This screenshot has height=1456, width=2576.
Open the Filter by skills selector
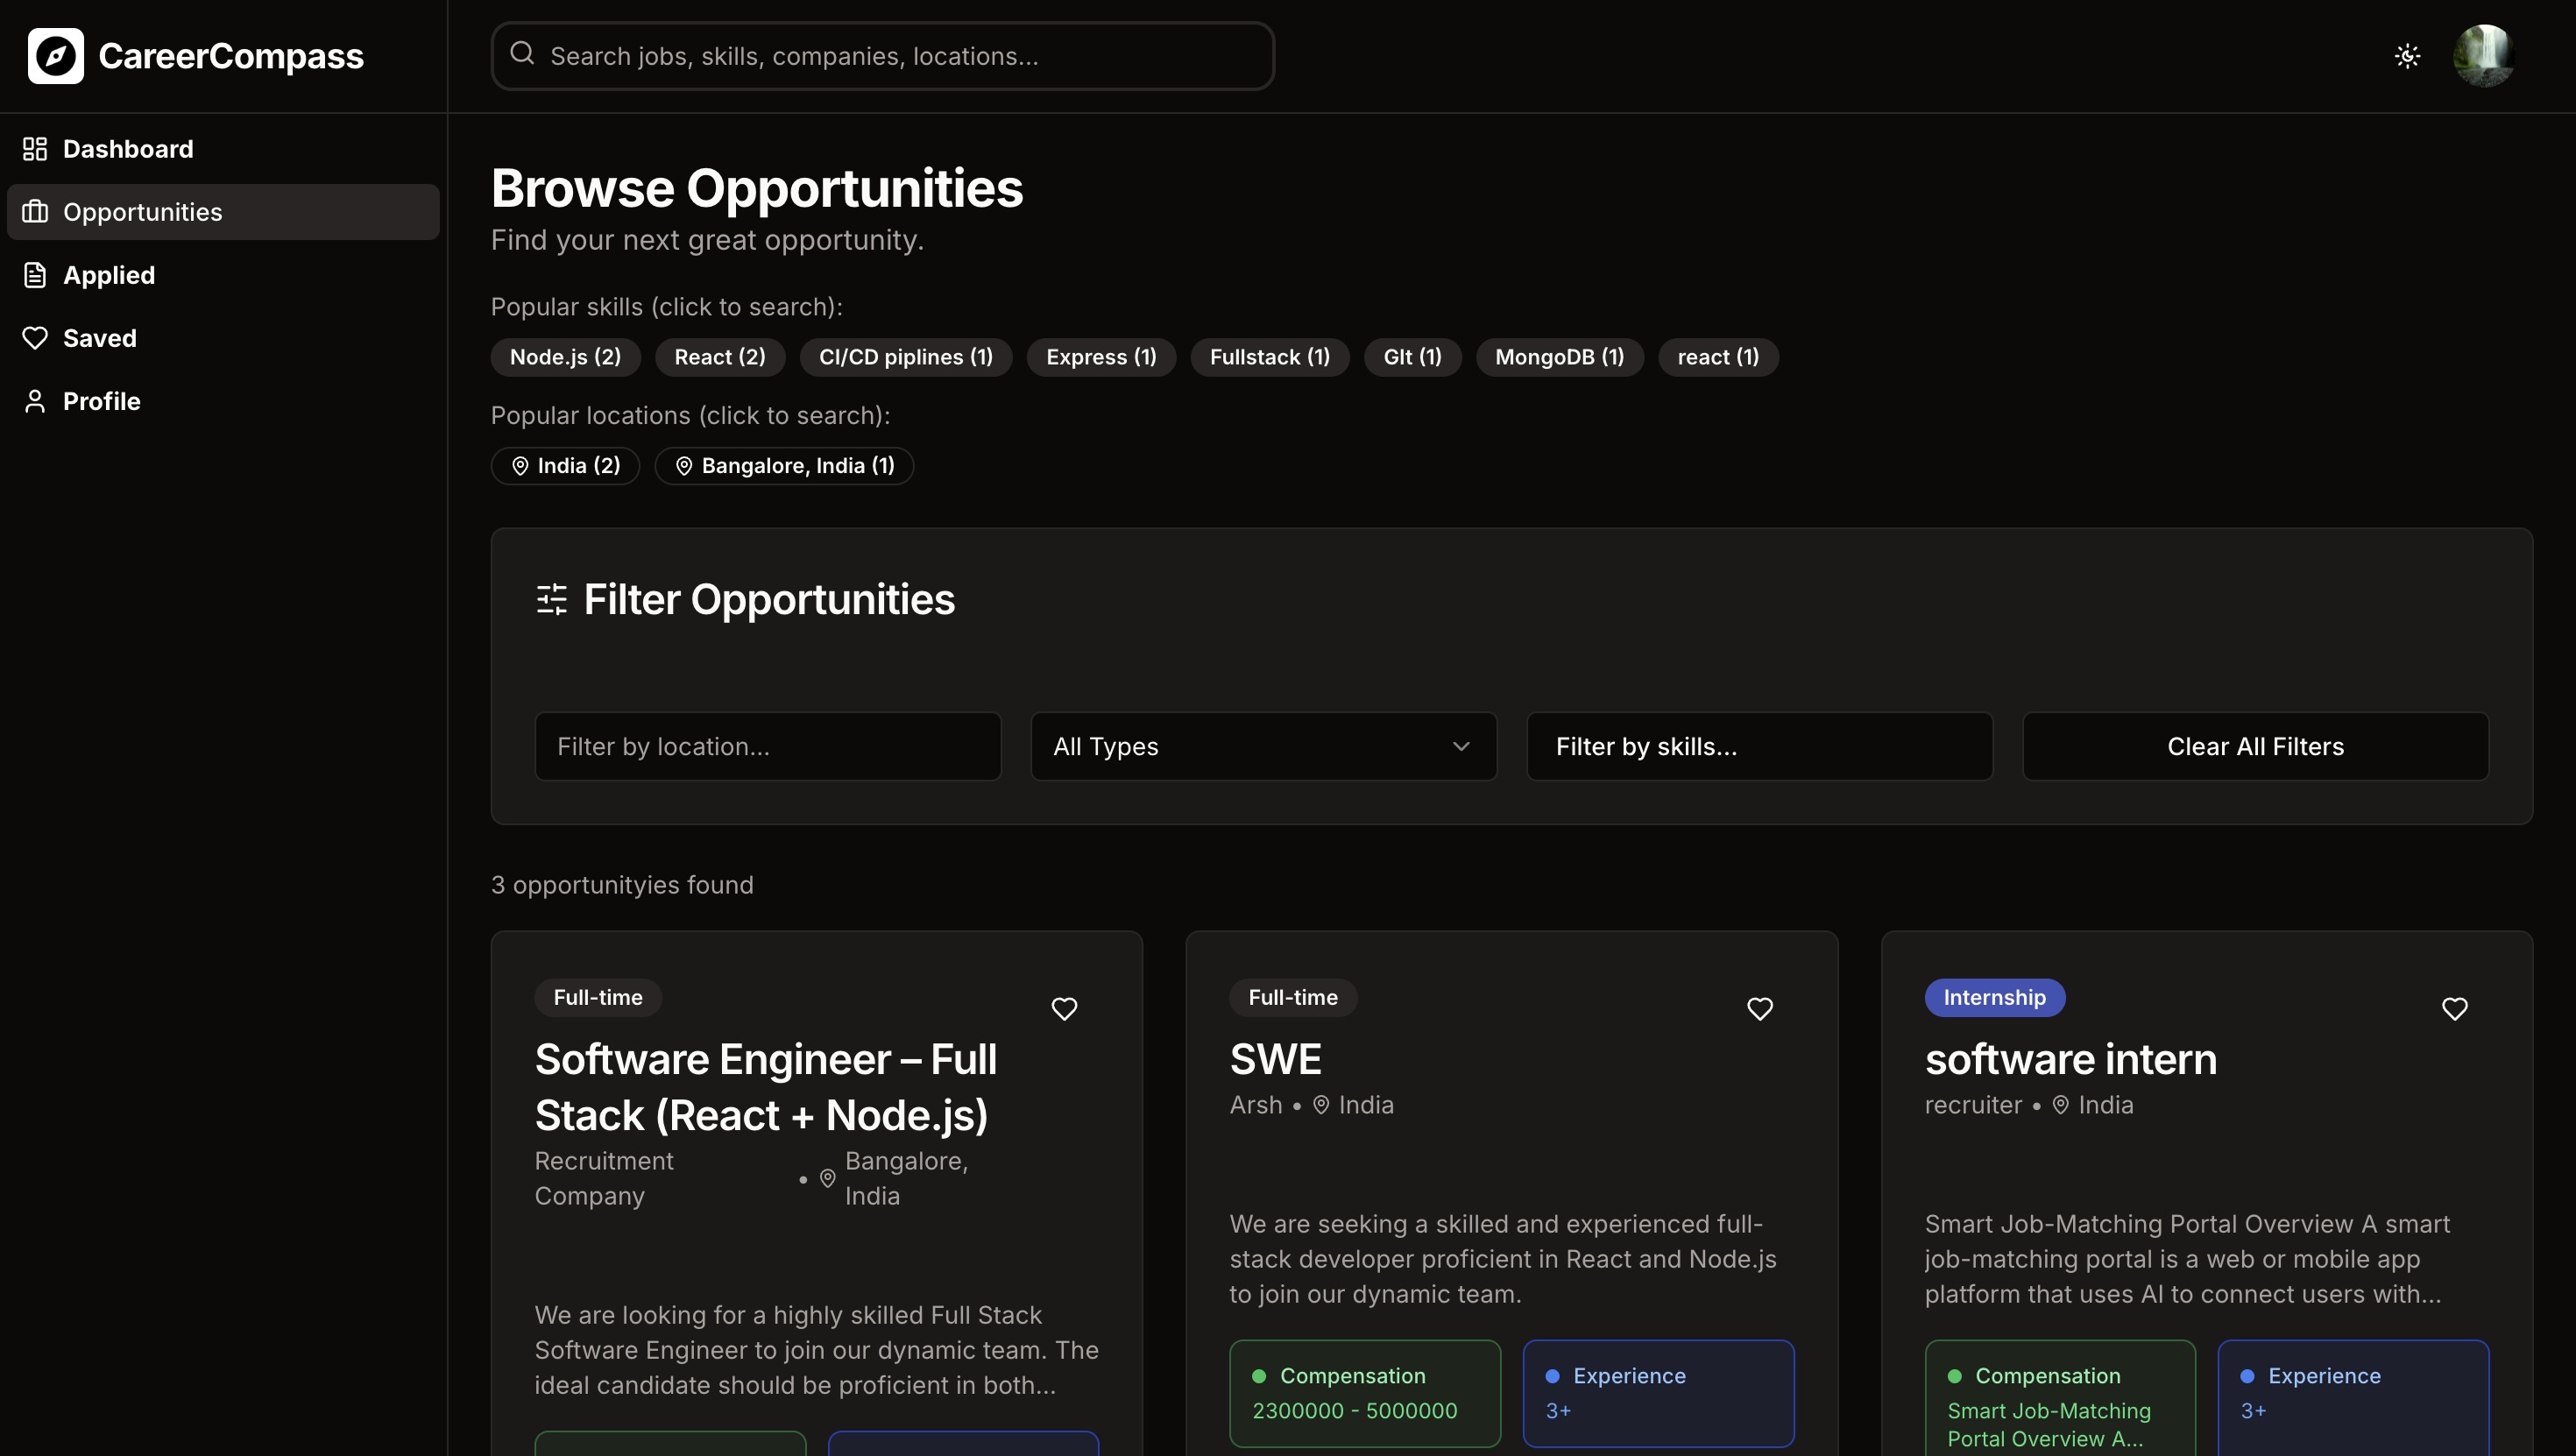[x=1759, y=746]
